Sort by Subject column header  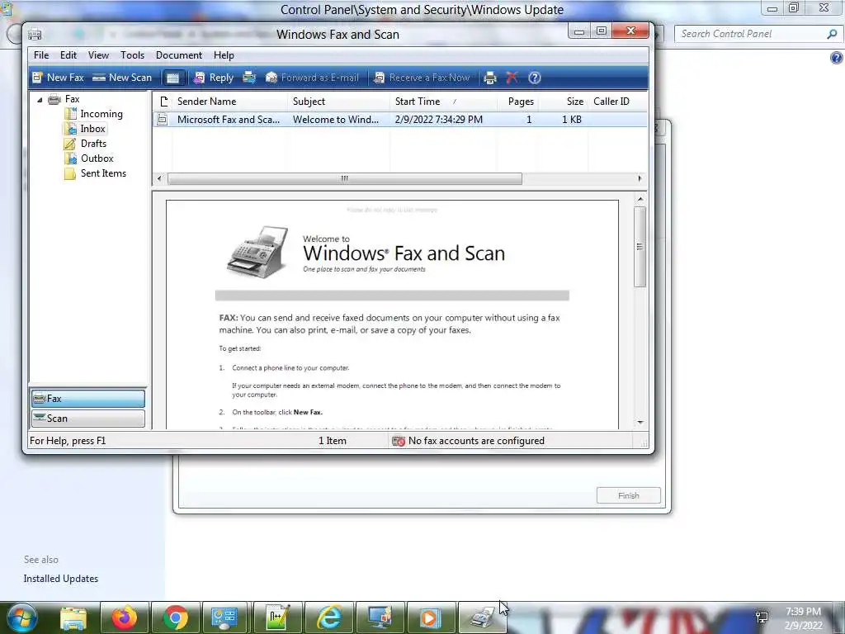coord(339,102)
